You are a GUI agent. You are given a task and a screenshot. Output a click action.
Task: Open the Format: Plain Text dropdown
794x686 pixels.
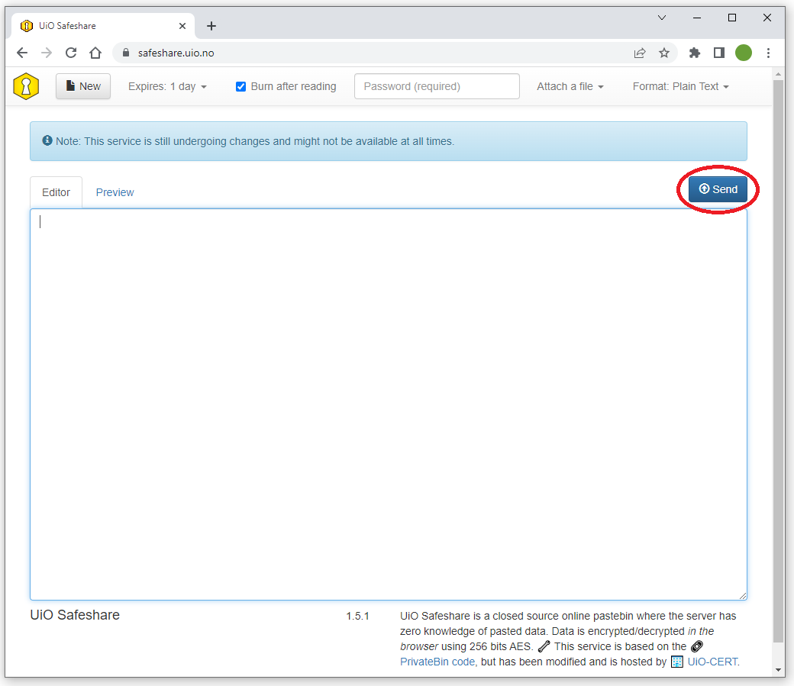pyautogui.click(x=680, y=86)
